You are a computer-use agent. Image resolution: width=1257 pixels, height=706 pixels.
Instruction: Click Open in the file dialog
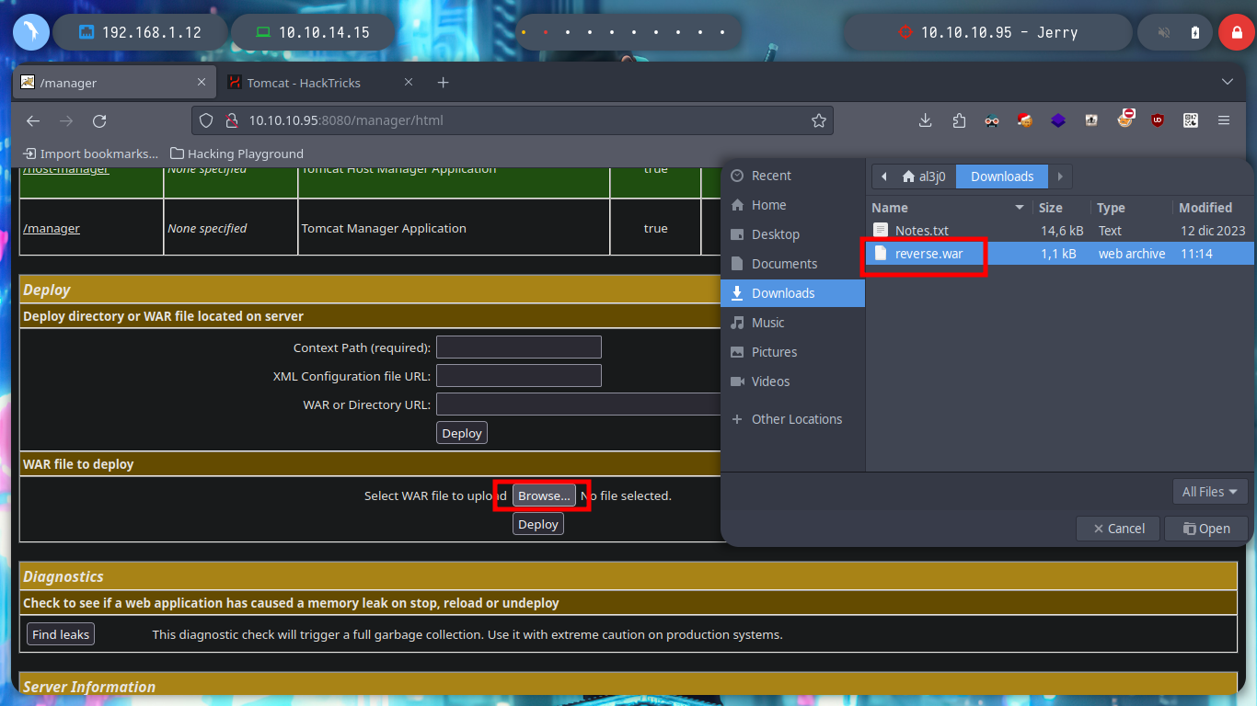click(x=1206, y=529)
